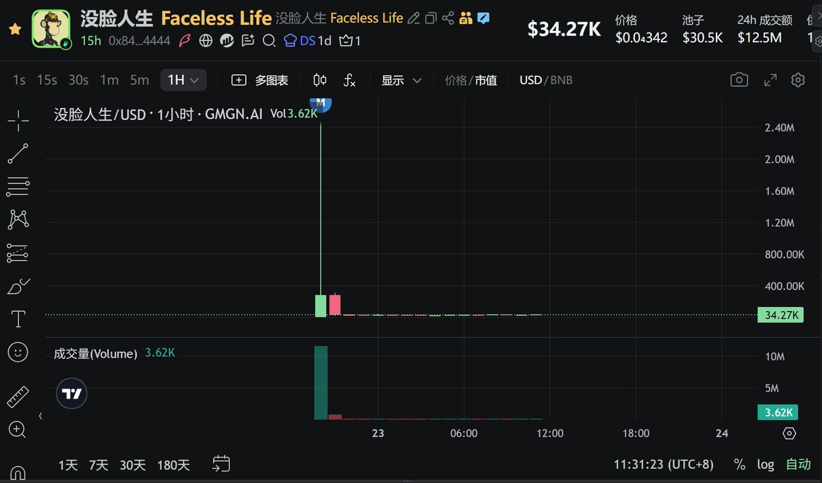Select the ruler measure tool
The width and height of the screenshot is (822, 483).
point(18,397)
